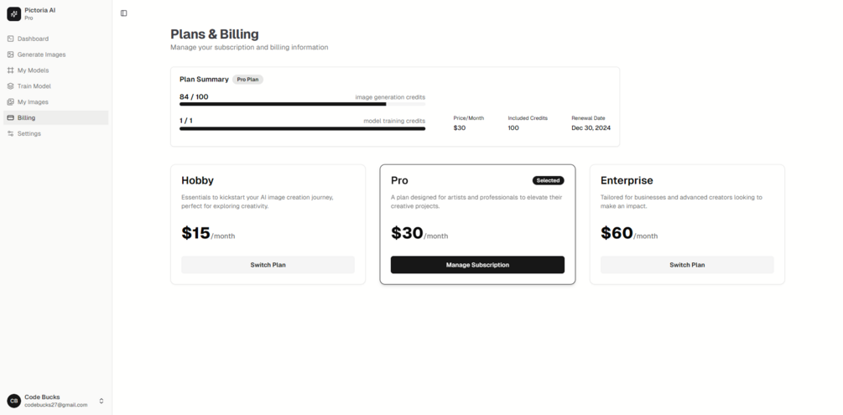
Task: Open the Dashboard menu item
Action: pyautogui.click(x=33, y=39)
